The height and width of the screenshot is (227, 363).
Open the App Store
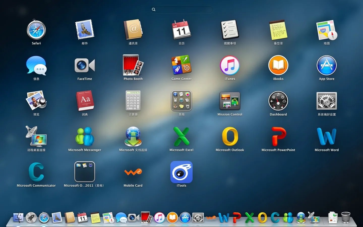coord(326,66)
